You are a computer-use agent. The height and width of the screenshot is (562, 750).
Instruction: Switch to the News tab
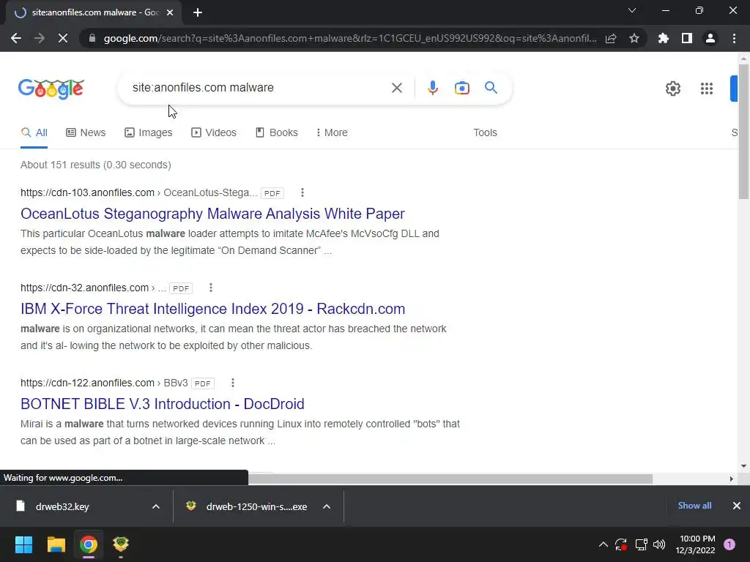pos(86,133)
